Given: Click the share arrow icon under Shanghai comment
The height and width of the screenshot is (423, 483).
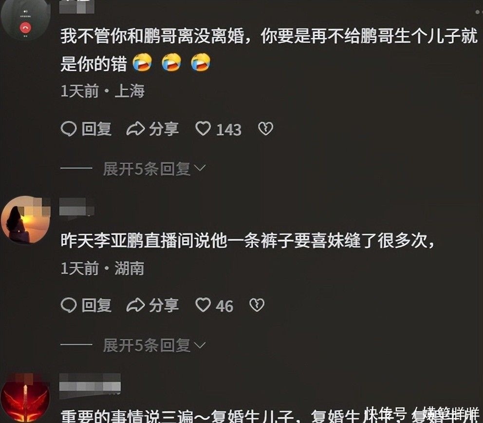Looking at the screenshot, I should pos(135,129).
